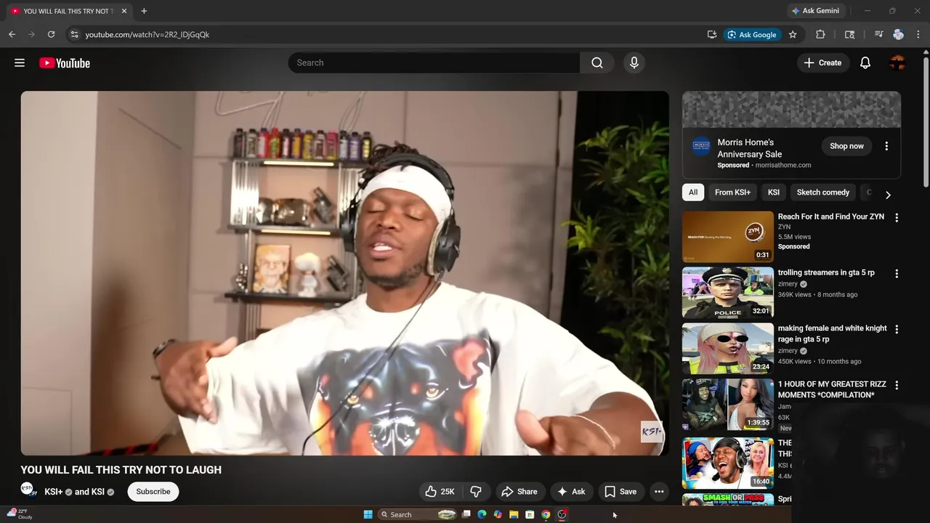Subscribe to KSI+ channel
The height and width of the screenshot is (523, 930).
coord(153,492)
